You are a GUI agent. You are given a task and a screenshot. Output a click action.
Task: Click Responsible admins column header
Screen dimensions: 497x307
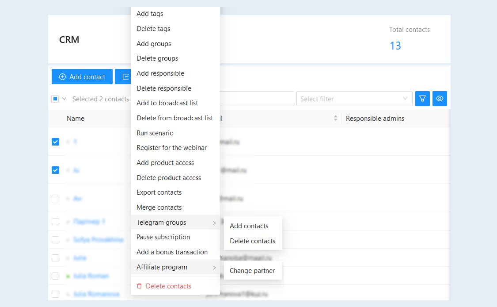[375, 119]
